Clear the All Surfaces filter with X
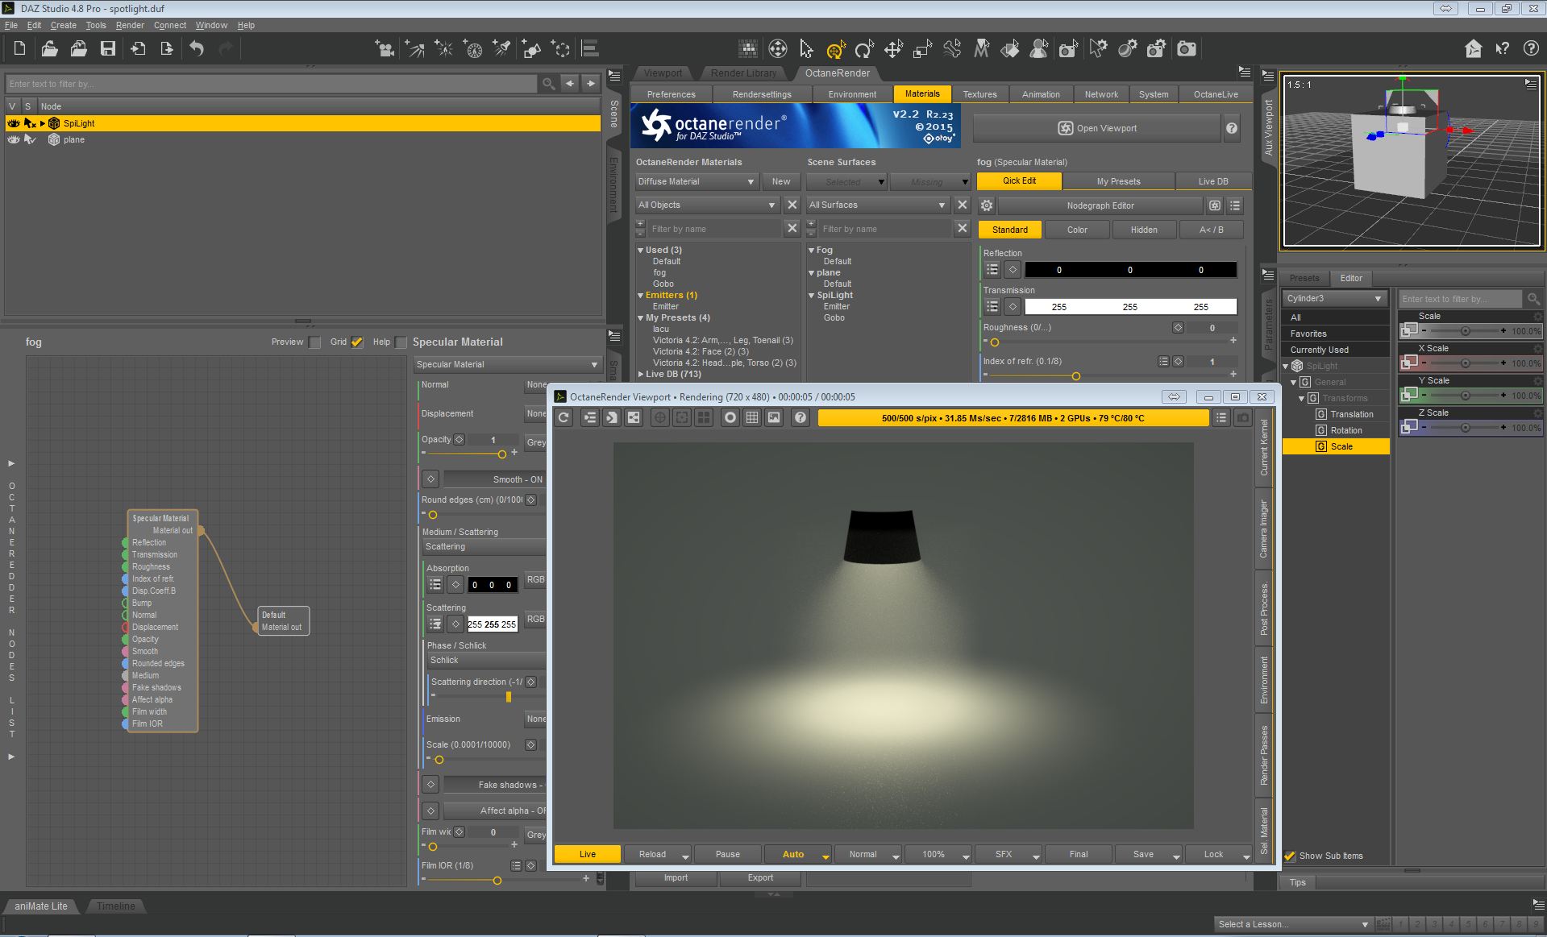 point(962,205)
